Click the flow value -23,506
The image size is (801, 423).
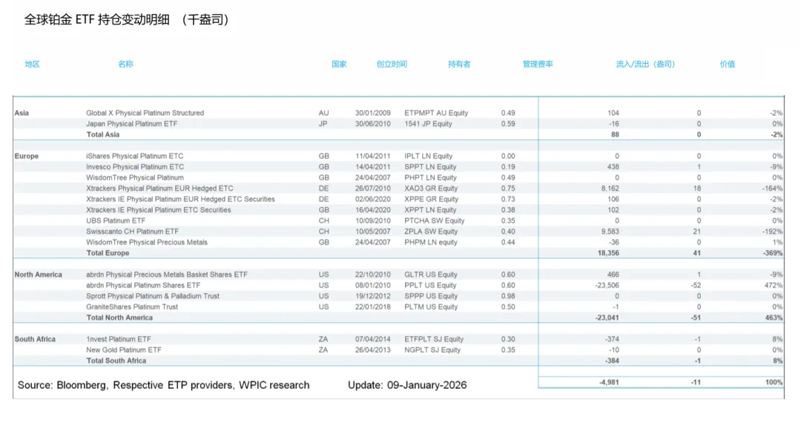(607, 285)
